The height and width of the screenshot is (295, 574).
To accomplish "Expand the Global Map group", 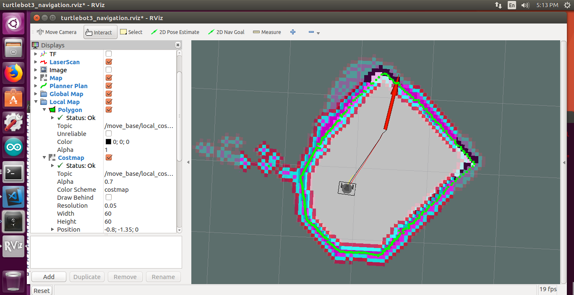I will pyautogui.click(x=36, y=94).
